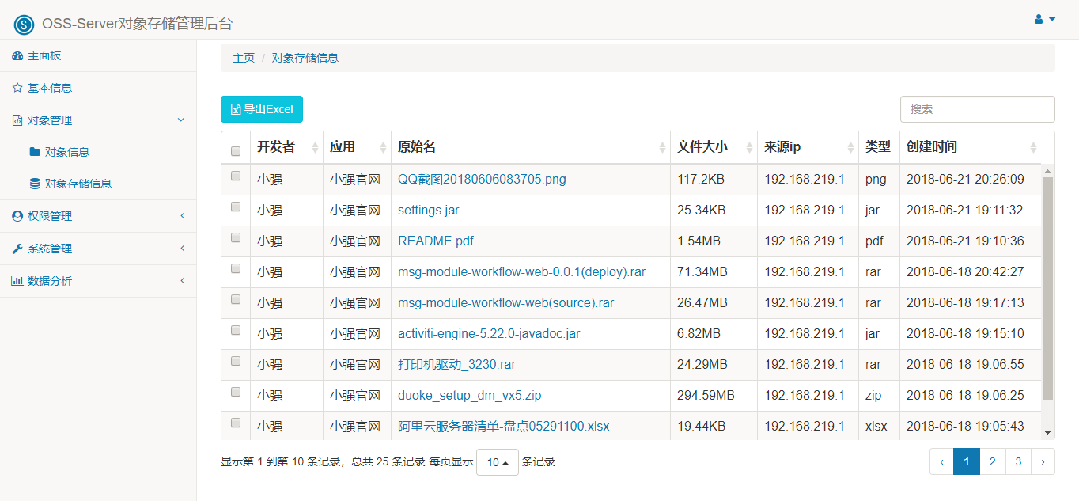Go to page 2 of results

tap(992, 461)
